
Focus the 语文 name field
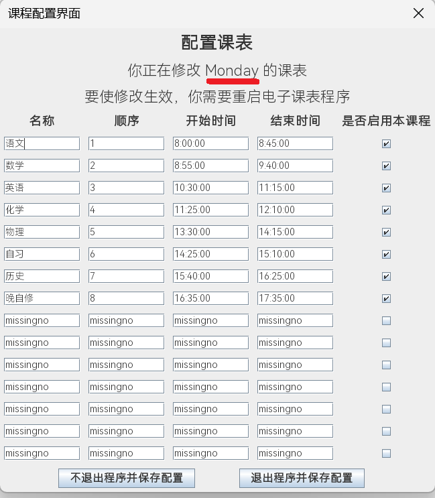pos(42,143)
